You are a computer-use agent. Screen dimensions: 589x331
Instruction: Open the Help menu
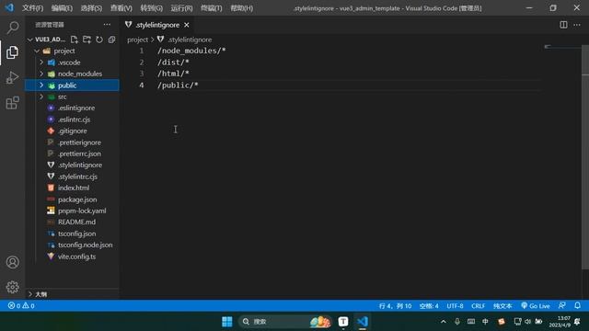(241, 8)
